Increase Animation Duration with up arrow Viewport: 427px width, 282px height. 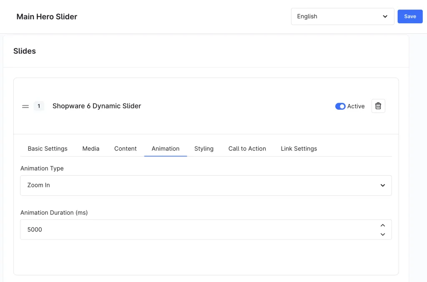(383, 225)
